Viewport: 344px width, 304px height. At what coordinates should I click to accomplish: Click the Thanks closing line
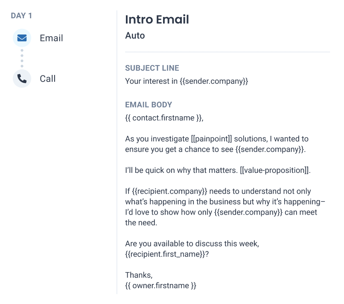click(139, 275)
